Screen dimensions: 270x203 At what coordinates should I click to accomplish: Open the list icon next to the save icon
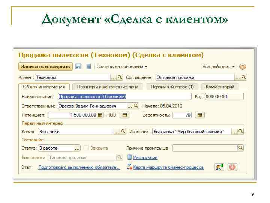click(x=88, y=67)
